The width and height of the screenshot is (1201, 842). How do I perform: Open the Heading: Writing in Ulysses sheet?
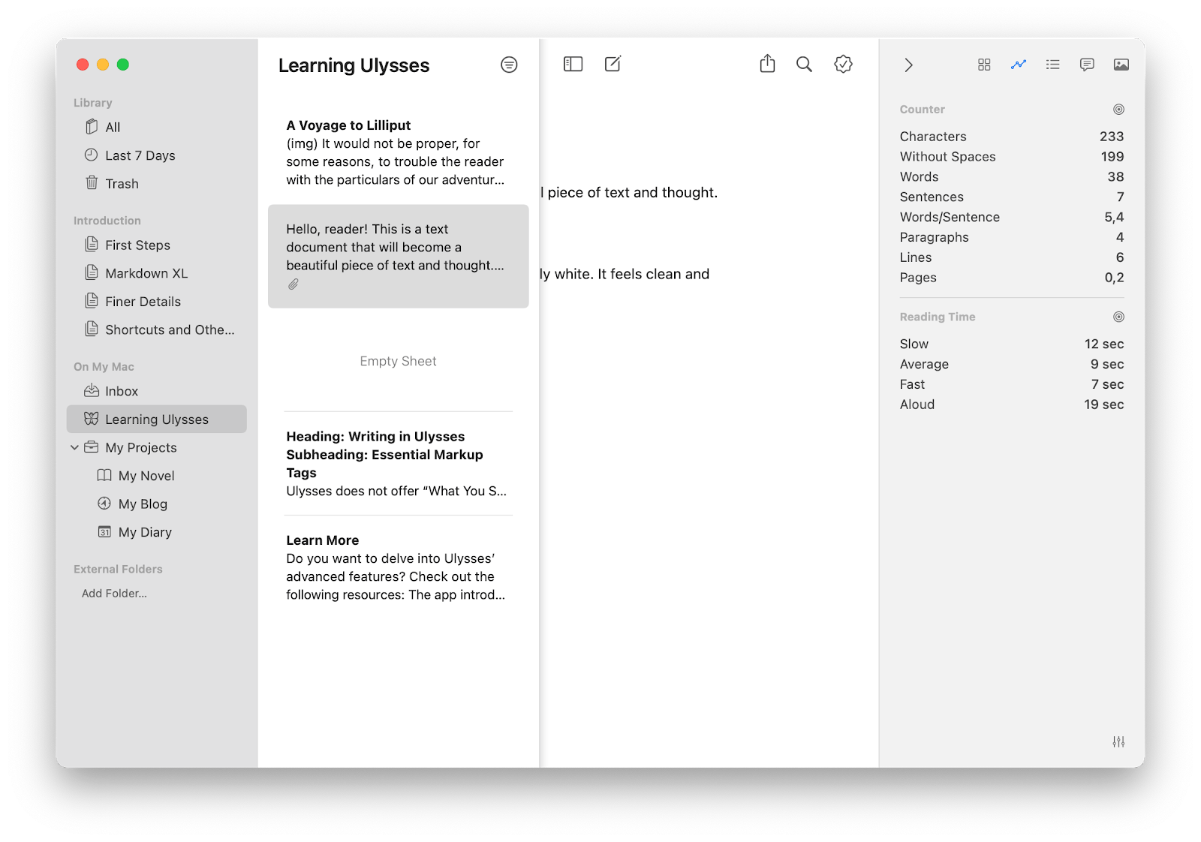(x=398, y=464)
